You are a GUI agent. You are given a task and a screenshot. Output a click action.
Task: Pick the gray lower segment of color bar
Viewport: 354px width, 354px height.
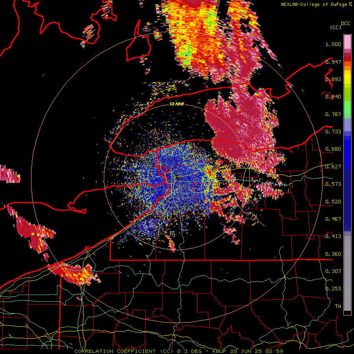click(x=347, y=273)
